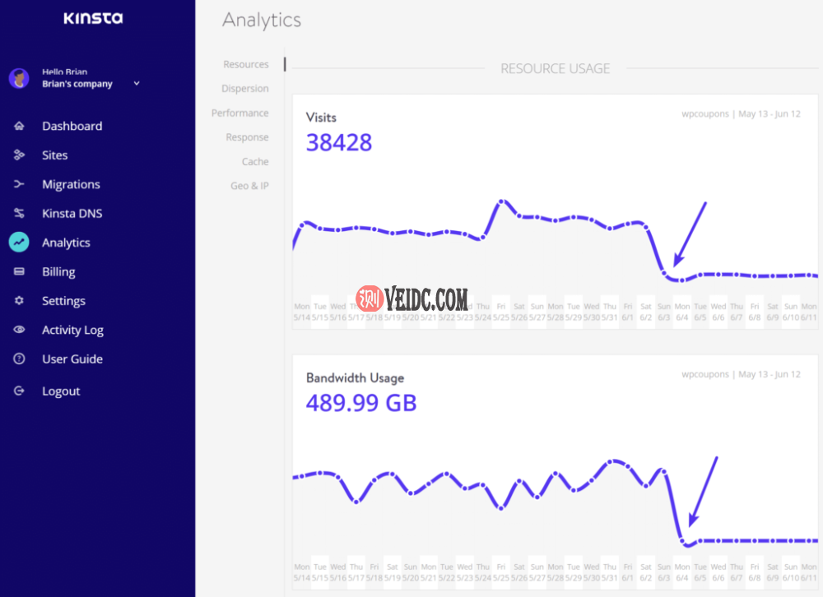Click the Kinsta logo
This screenshot has height=597, width=823.
(x=93, y=18)
